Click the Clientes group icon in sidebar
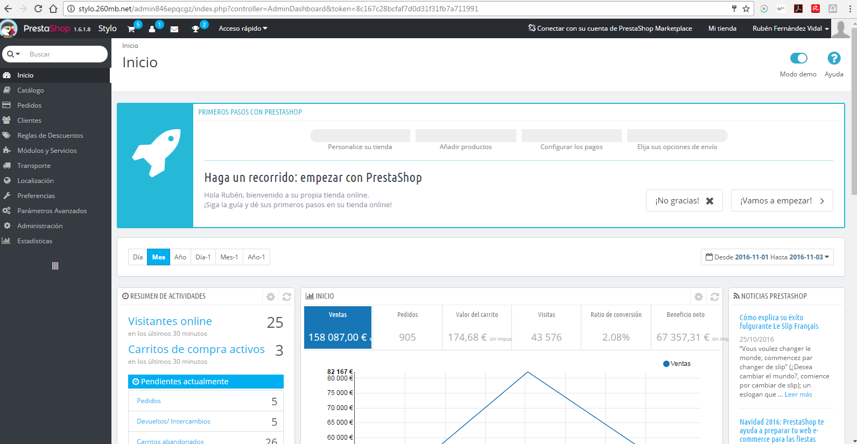Screen dimensions: 857x444 click(x=7, y=121)
